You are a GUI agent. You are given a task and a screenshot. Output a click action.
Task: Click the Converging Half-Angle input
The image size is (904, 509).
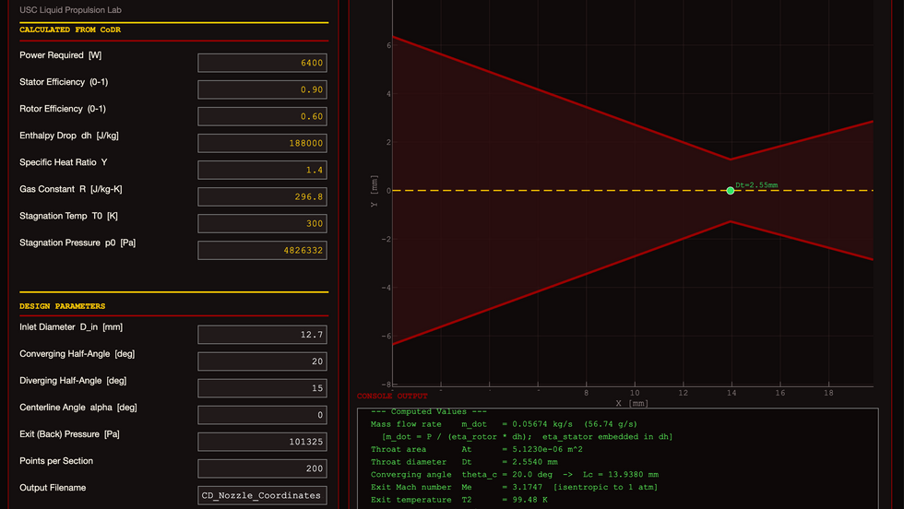pyautogui.click(x=262, y=361)
